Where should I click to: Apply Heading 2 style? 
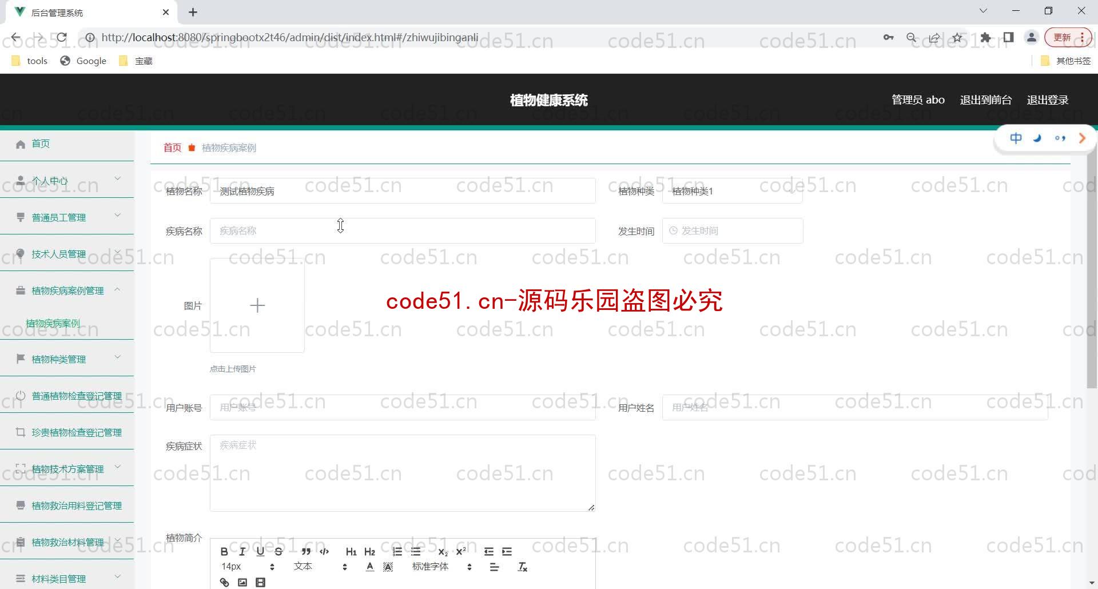369,551
